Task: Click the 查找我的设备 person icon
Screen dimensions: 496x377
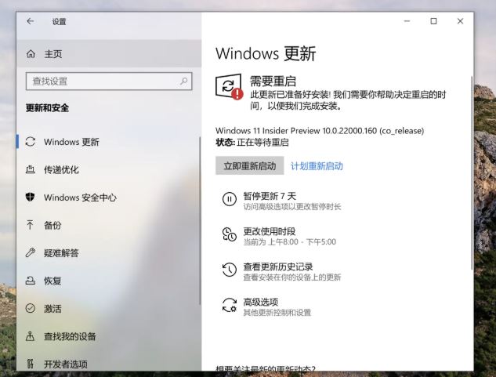Action: tap(30, 335)
